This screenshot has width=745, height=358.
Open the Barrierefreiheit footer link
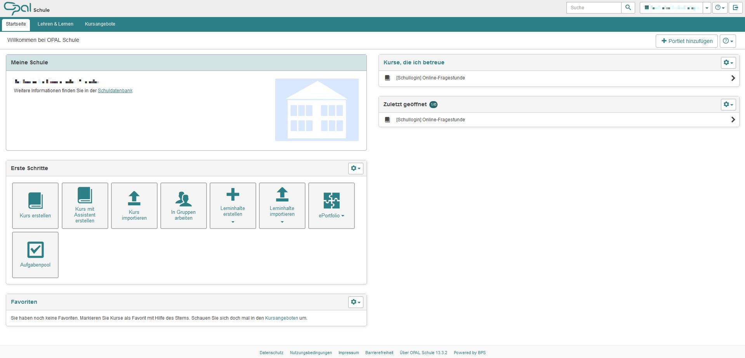[x=379, y=353]
